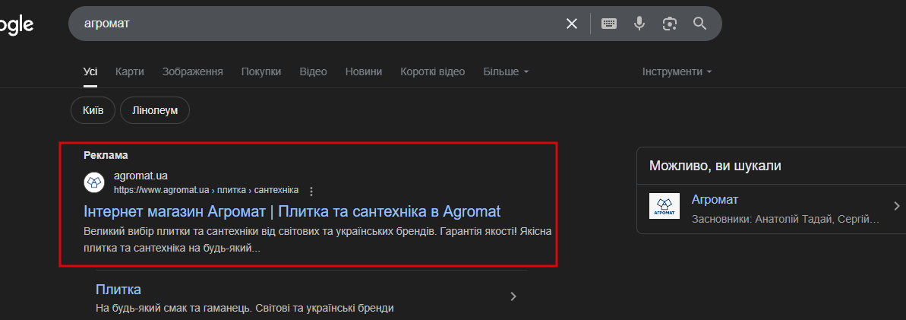
Task: Click Засновники: Анатолій Тадай text
Action: (785, 220)
